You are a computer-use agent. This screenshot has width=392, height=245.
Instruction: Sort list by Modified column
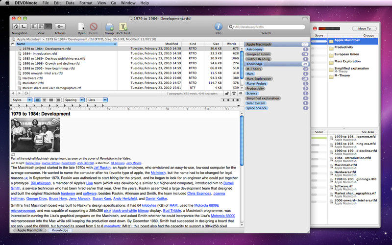(x=150, y=44)
